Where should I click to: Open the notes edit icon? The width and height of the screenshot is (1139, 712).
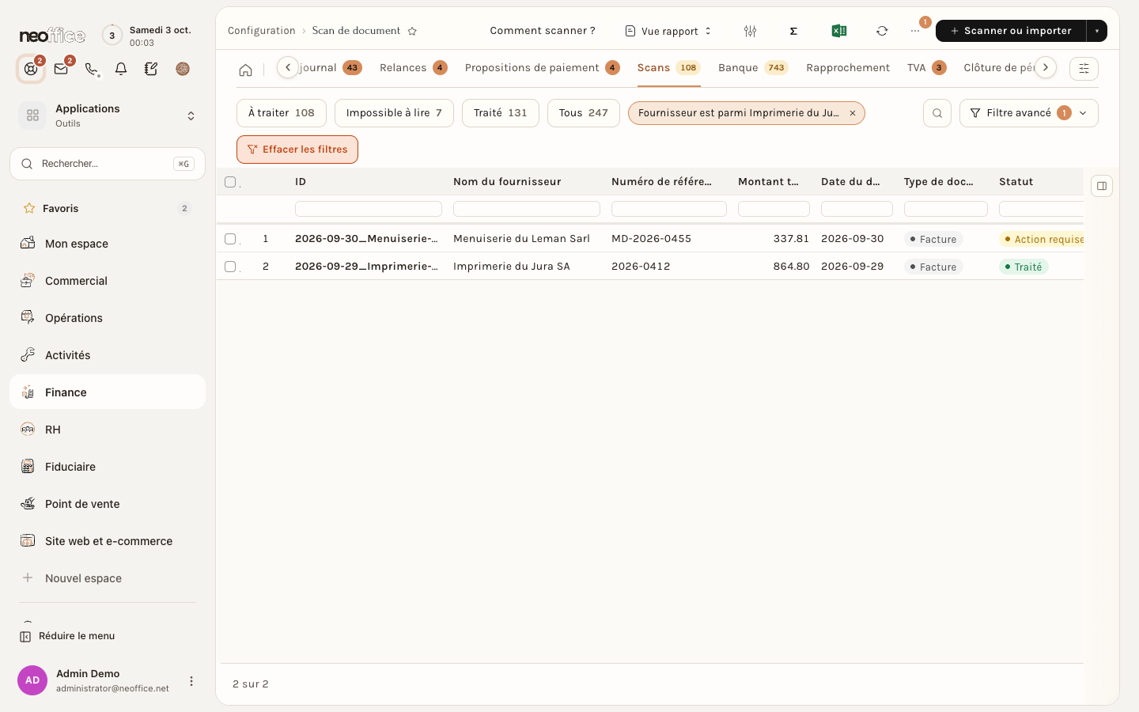coord(151,69)
